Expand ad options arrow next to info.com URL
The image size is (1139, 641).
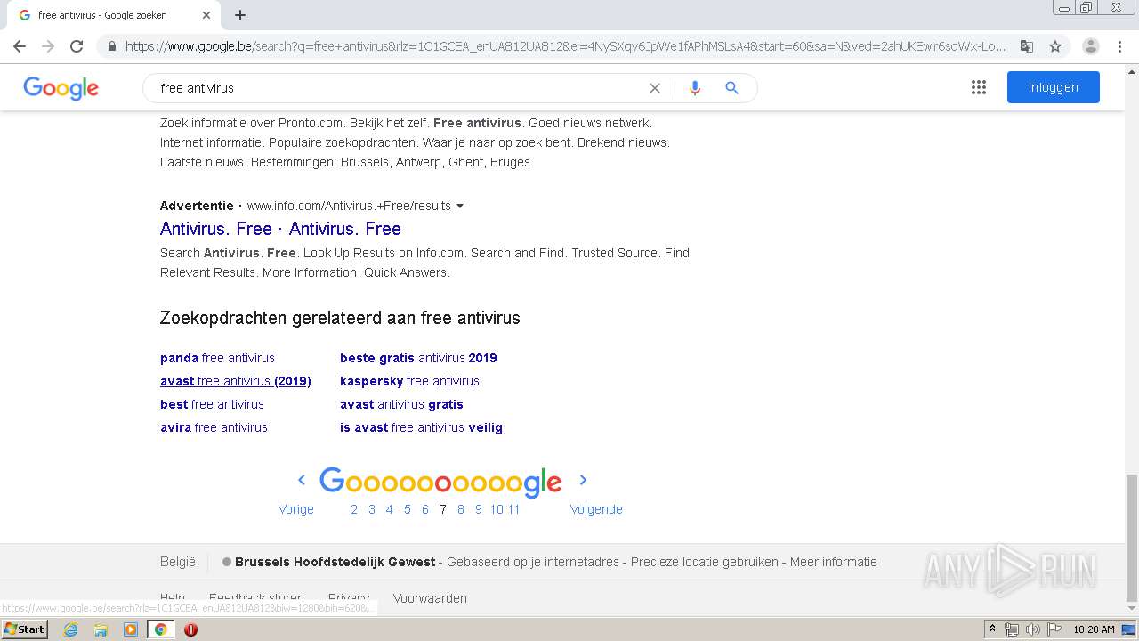point(460,206)
